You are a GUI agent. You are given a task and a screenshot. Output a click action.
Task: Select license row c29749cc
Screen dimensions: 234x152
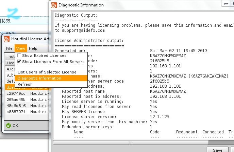pyautogui.click(x=16, y=93)
